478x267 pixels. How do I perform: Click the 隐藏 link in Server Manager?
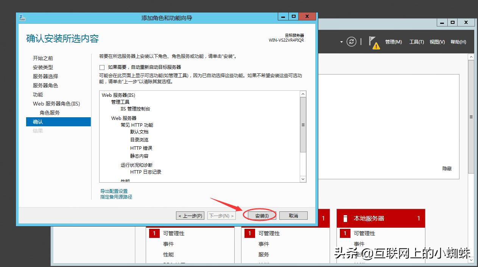click(447, 168)
